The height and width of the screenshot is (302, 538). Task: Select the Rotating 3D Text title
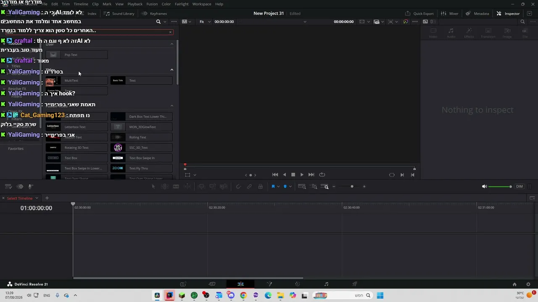pyautogui.click(x=76, y=147)
